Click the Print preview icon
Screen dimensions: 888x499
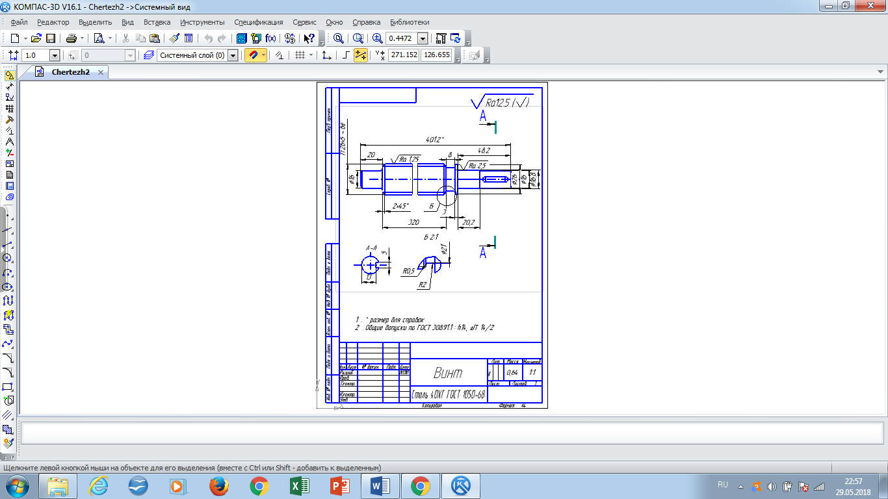point(99,38)
